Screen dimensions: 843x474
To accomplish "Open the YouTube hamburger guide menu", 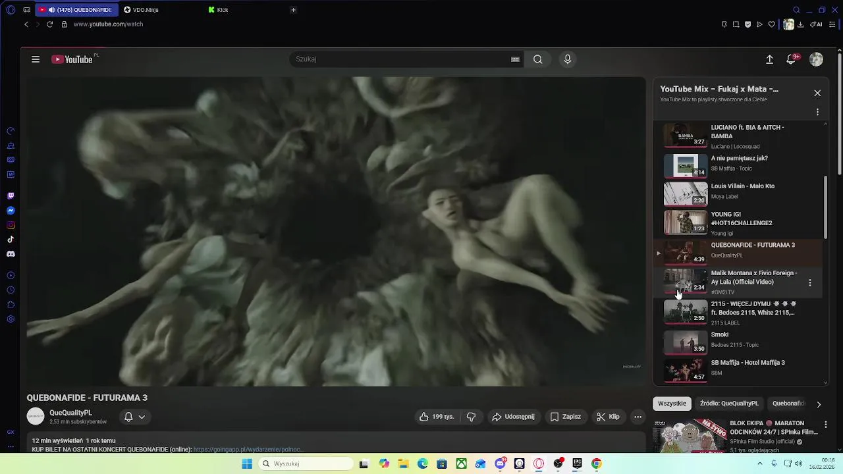I will pos(36,59).
